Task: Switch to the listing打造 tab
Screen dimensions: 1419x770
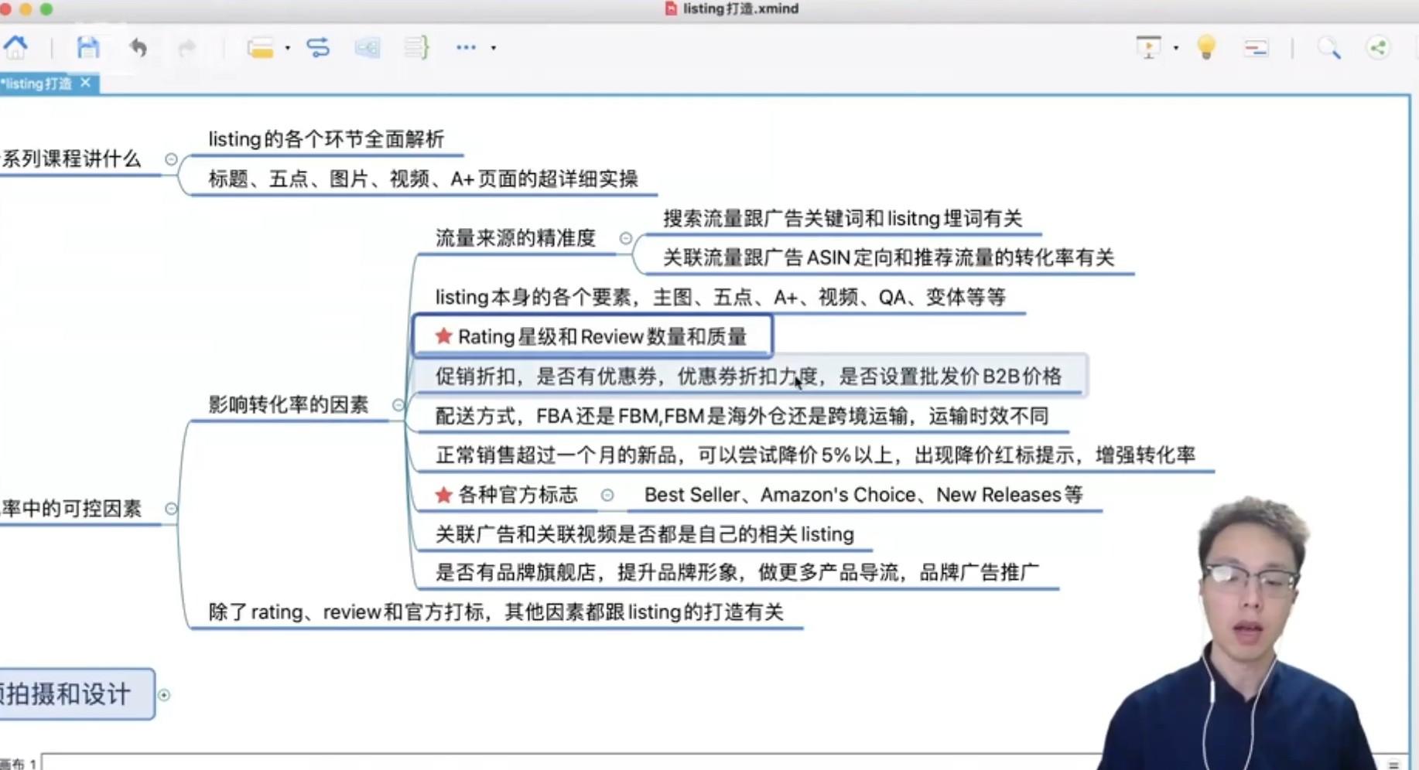Action: tap(39, 83)
